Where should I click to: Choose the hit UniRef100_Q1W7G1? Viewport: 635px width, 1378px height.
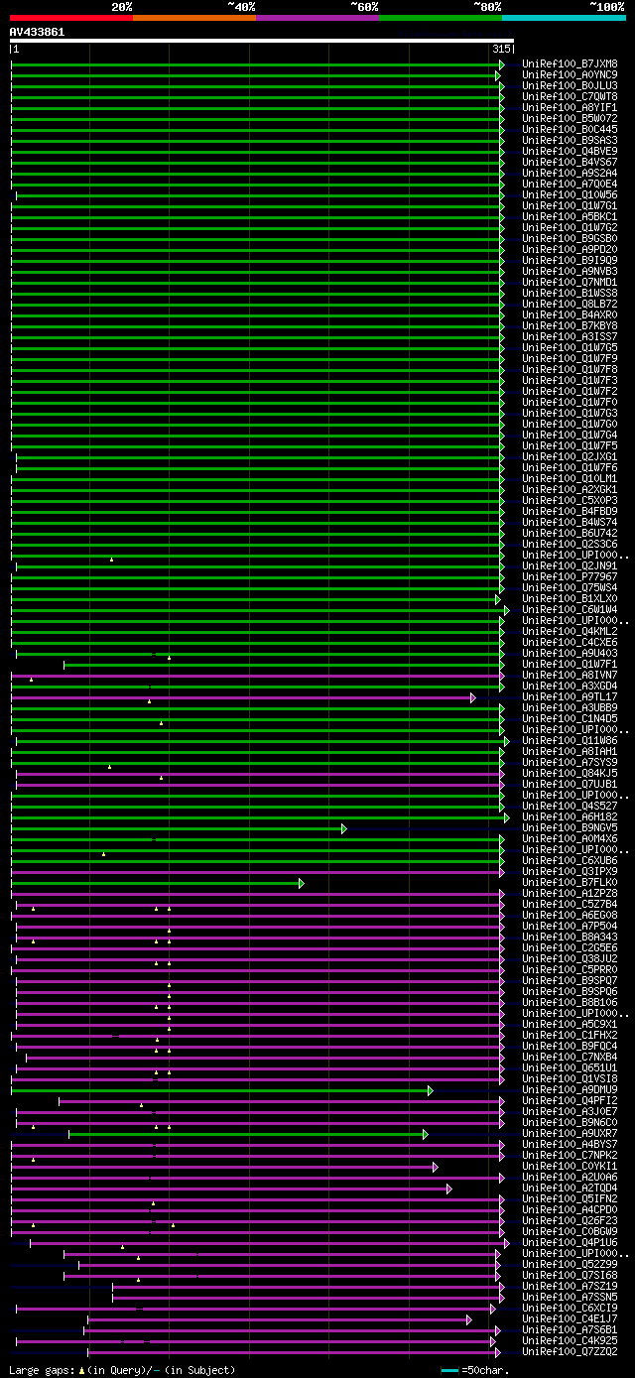point(570,206)
